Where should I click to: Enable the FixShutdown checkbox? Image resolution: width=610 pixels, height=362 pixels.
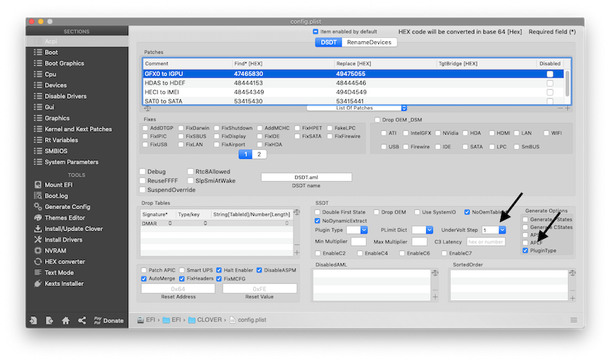click(x=217, y=128)
